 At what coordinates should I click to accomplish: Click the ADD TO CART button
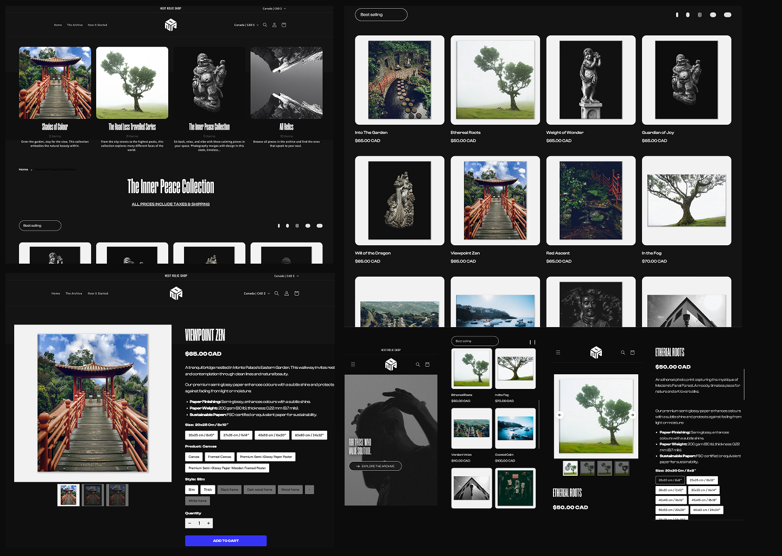point(226,541)
